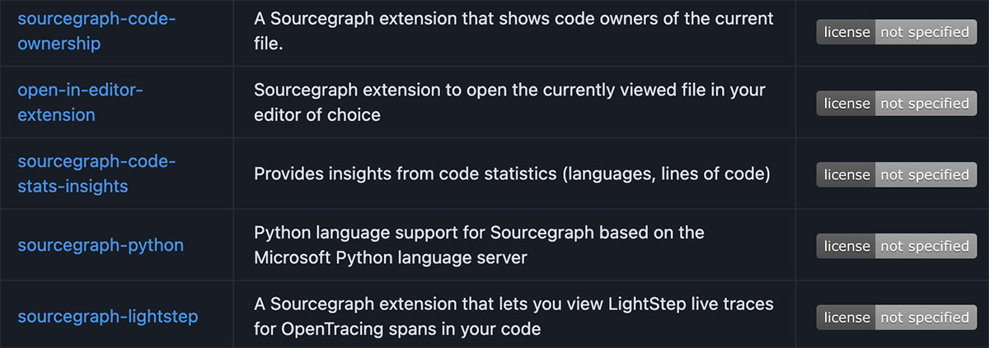Open the license badge beside sourcegraph-python
Viewport: 989px width, 348px height.
coord(897,246)
